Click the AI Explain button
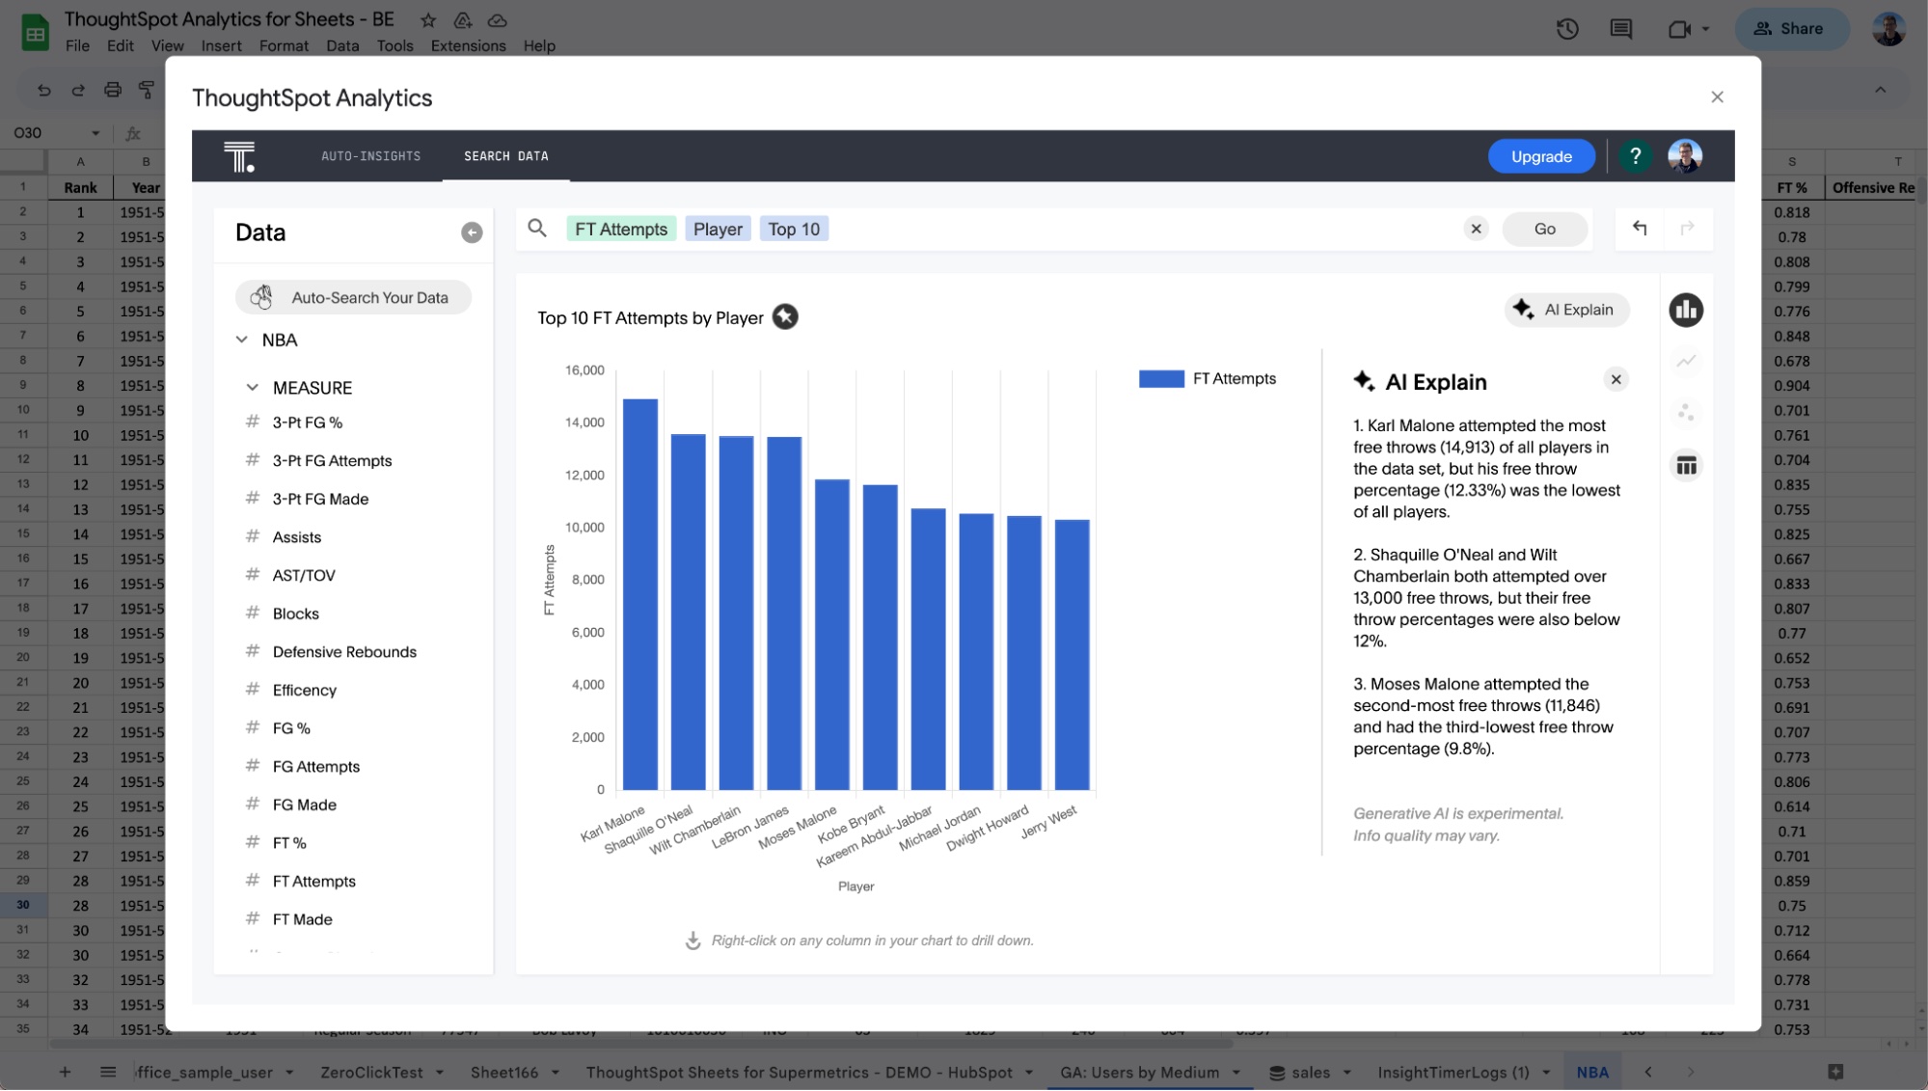 coord(1567,310)
